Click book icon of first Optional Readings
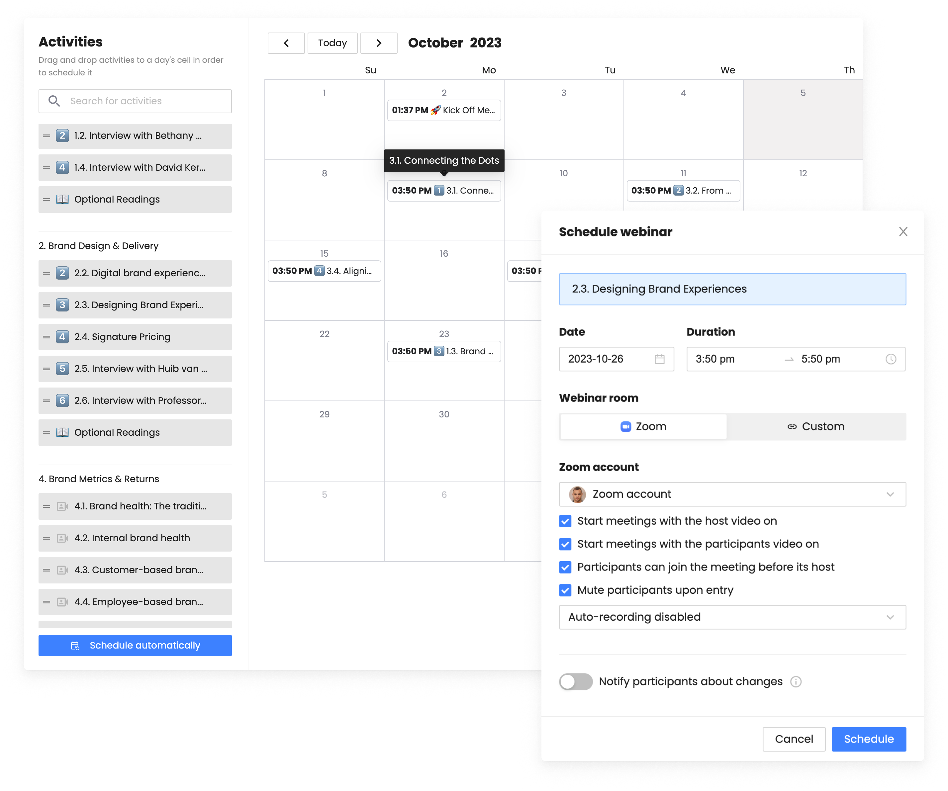948x791 pixels. coord(62,200)
